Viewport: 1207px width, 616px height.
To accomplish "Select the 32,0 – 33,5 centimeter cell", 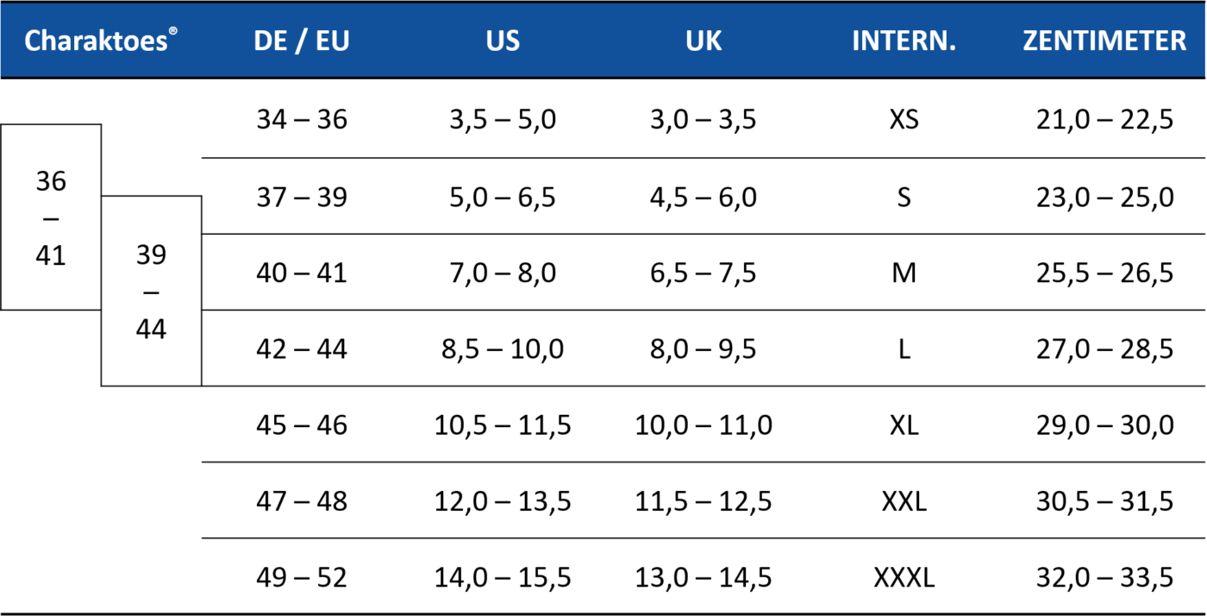I will (1104, 577).
